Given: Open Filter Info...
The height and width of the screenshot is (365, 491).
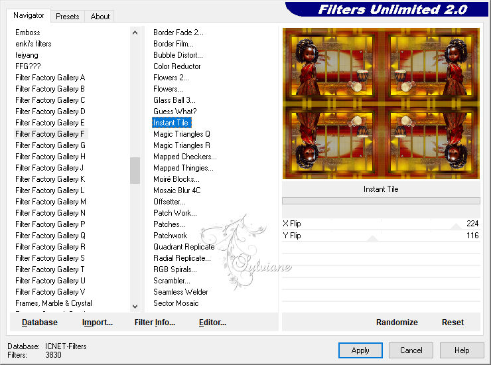Looking at the screenshot, I should (x=155, y=322).
